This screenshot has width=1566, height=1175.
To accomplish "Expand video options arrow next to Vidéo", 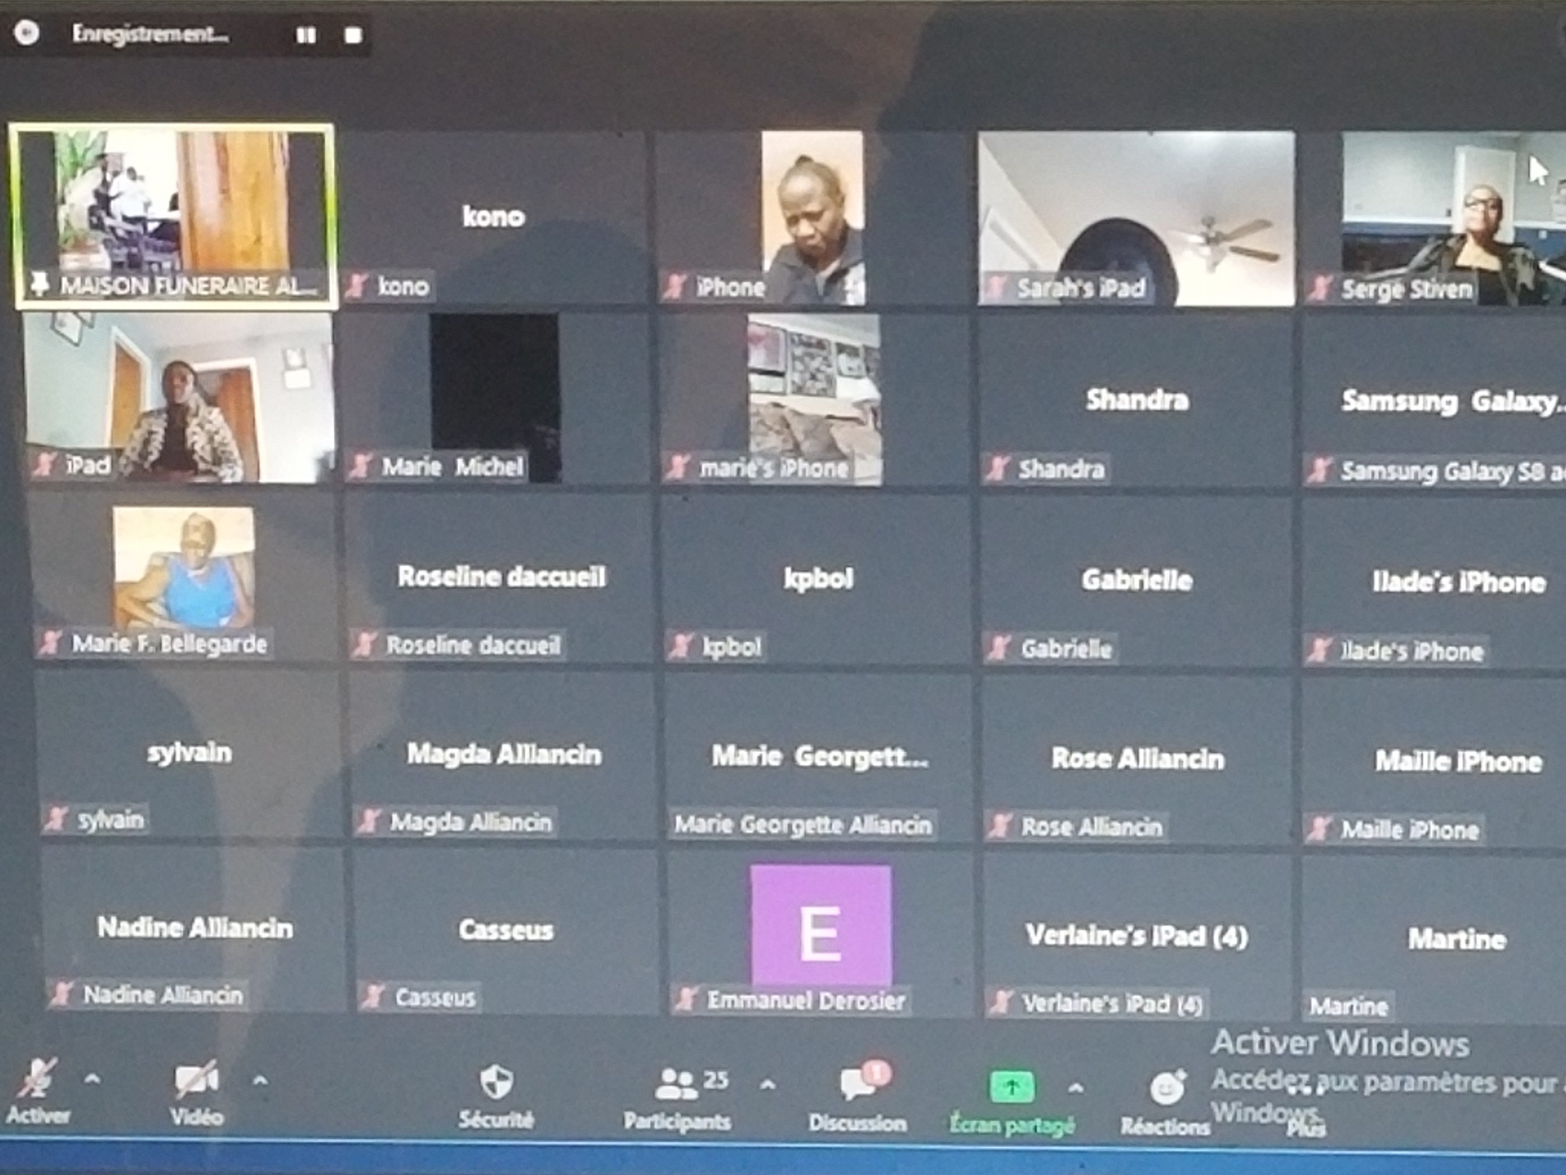I will point(260,1080).
